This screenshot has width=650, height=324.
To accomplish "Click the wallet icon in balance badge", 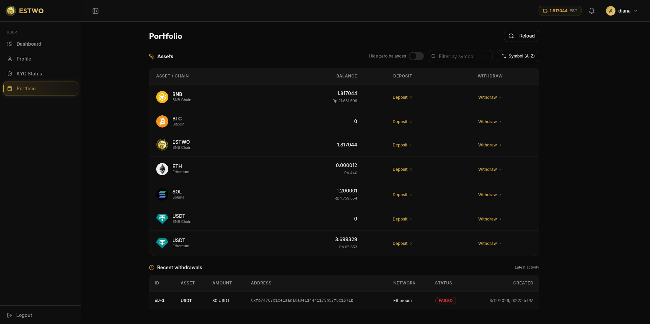I will click(x=545, y=11).
